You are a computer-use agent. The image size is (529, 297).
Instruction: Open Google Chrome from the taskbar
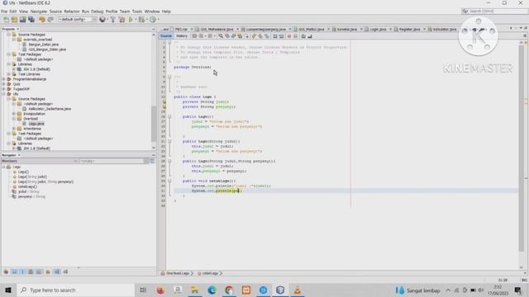coord(229,290)
